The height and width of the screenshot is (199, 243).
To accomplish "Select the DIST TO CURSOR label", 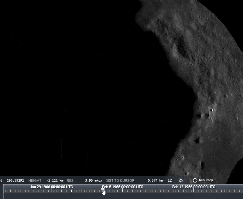I will 120,180.
